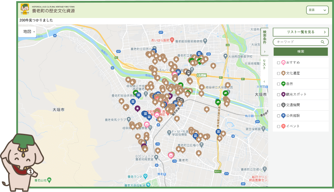Viewport: 334px width, 192px height.
Task: Open the 地図 map type dropdown
Action: [x=28, y=32]
